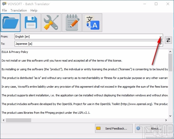Click the vertical scrollbar thumb
The width and height of the screenshot is (174, 139).
(170, 62)
